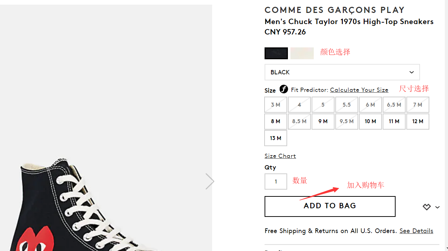Show next product image with arrow
The width and height of the screenshot is (448, 251).
[210, 181]
